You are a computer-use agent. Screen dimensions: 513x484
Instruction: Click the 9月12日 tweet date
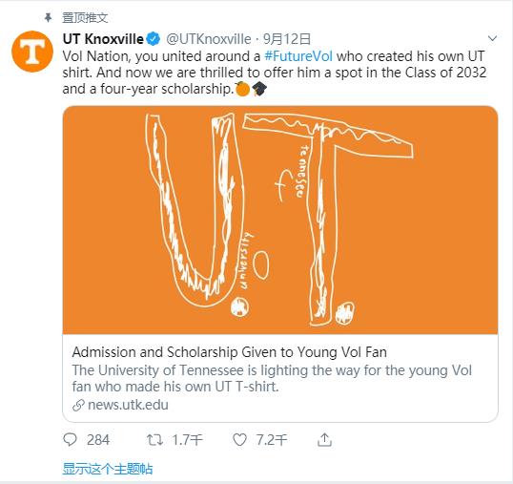(x=287, y=39)
